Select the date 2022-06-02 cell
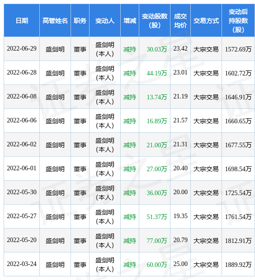Screen dimensions: 255x280 point(22,144)
